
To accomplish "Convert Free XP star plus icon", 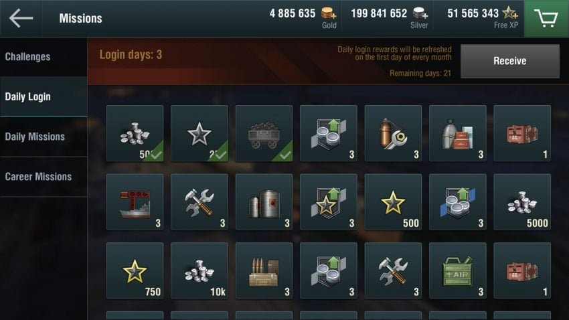I will [510, 13].
